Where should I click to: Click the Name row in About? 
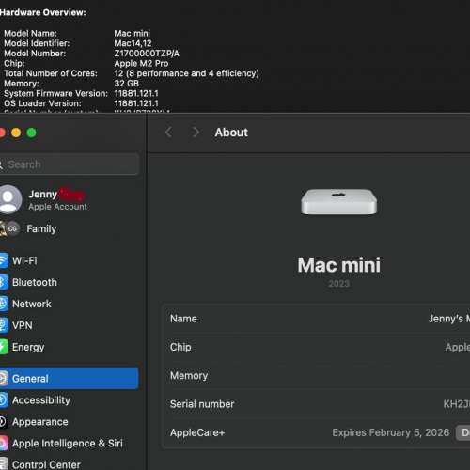317,319
